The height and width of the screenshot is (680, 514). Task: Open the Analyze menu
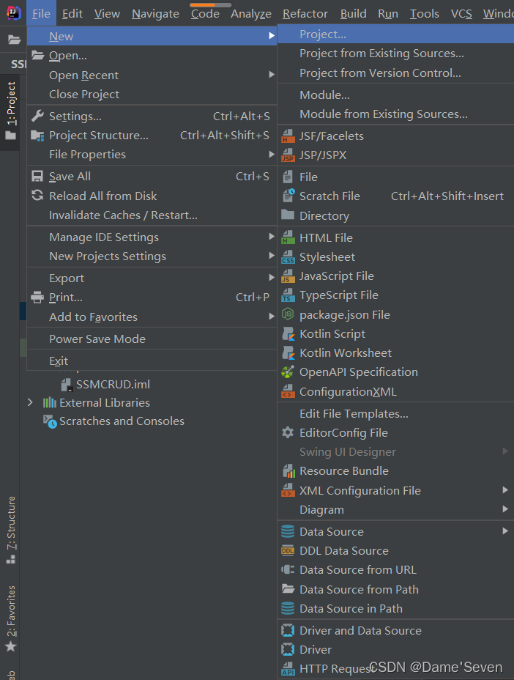[251, 14]
